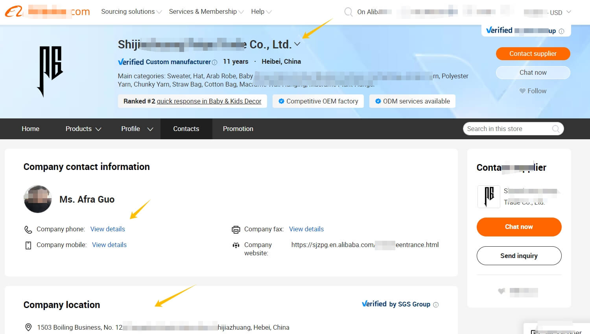Click the Alibaba logo icon

tap(14, 11)
